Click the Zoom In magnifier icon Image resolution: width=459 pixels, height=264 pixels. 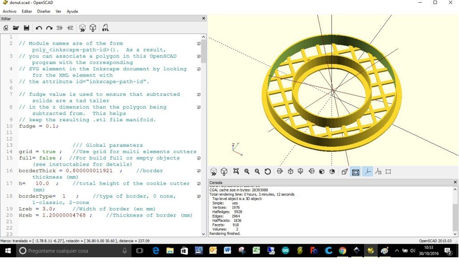tap(247, 171)
